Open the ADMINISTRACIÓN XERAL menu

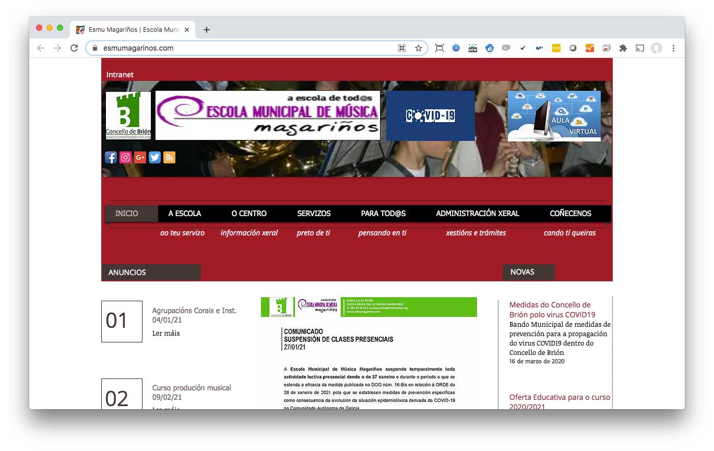pos(478,213)
